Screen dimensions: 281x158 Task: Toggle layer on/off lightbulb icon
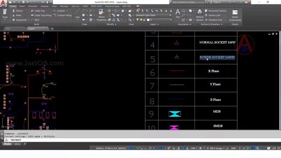pos(137,20)
